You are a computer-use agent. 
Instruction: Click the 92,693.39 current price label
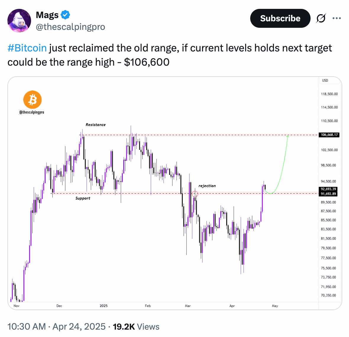click(x=328, y=189)
